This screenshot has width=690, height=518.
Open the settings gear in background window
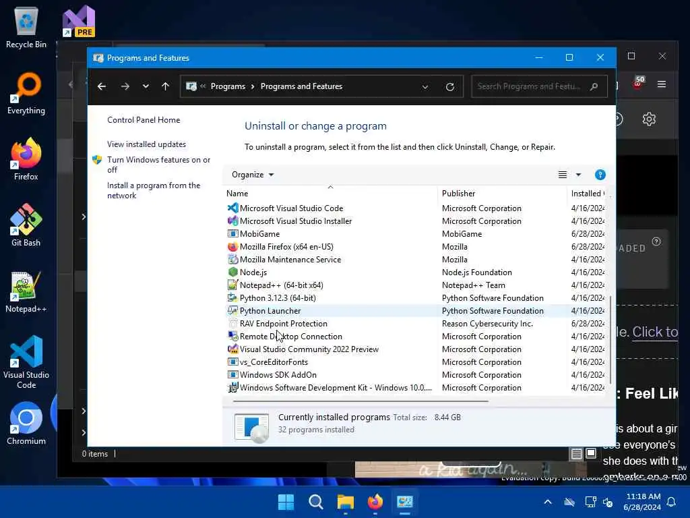649,119
